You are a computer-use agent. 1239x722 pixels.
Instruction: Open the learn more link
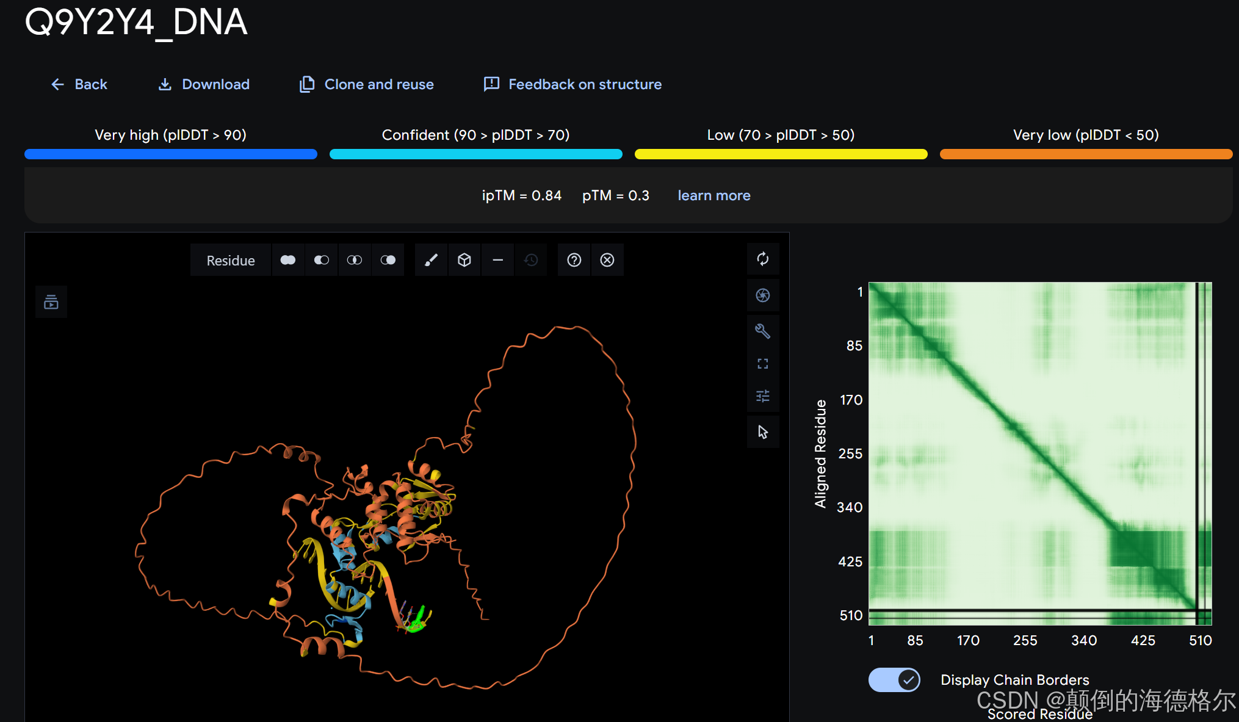713,195
